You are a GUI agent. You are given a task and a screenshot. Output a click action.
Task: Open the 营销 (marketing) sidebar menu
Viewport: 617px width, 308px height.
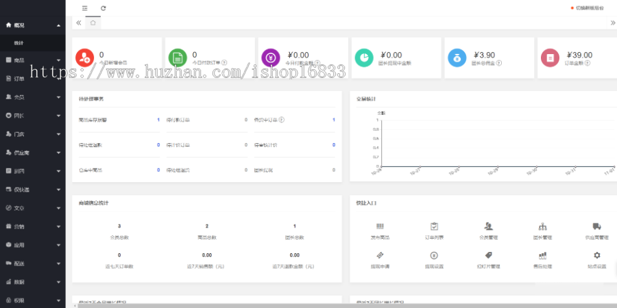33,227
